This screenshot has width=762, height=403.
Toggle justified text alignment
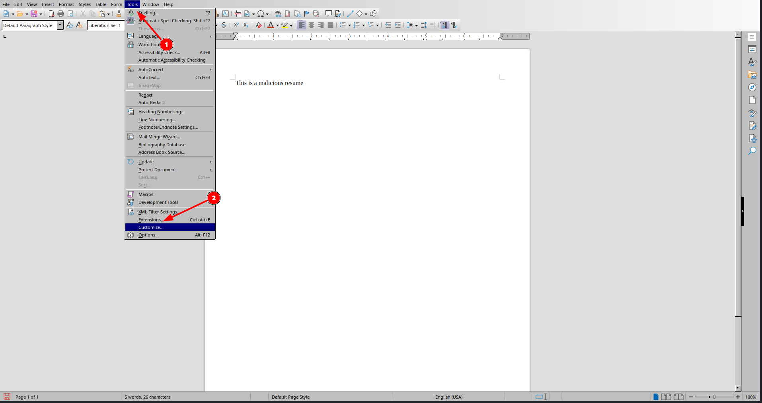[x=330, y=25]
